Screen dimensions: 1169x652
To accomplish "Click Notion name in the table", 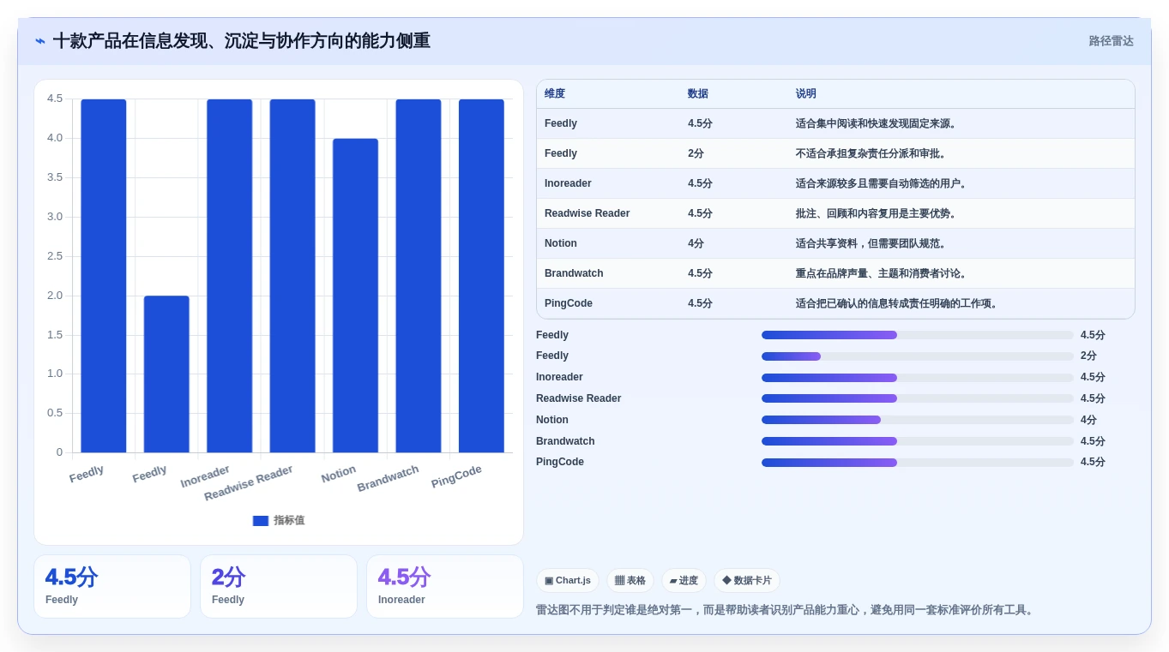I will [x=561, y=244].
